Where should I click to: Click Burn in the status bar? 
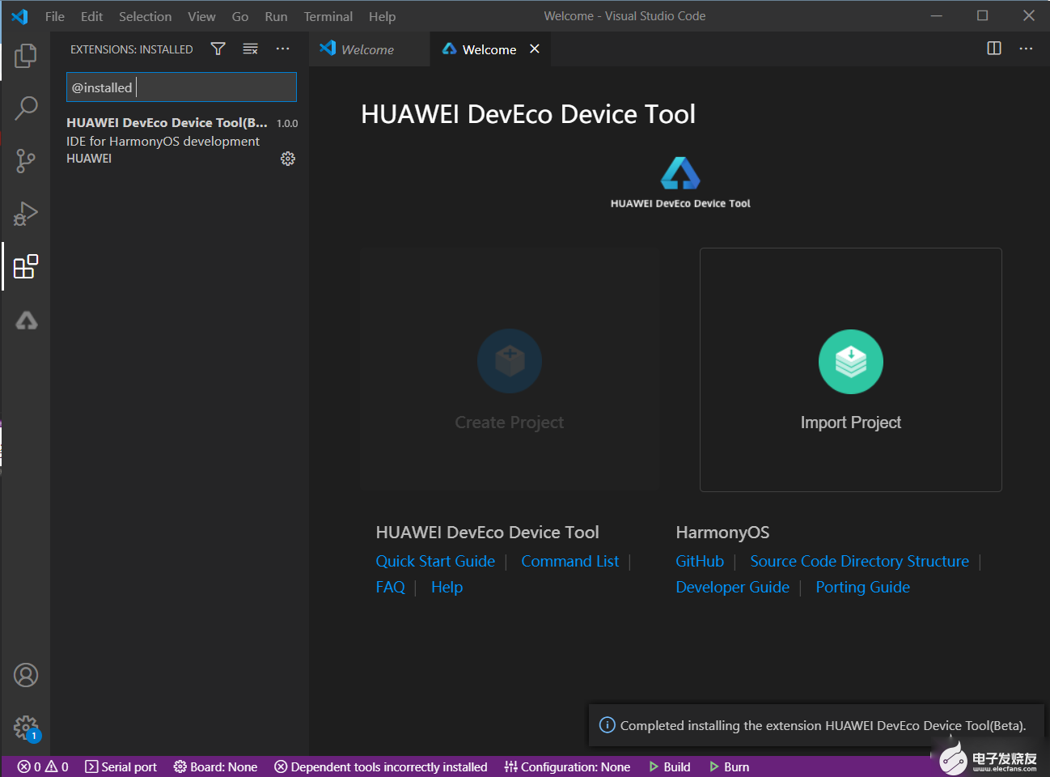point(730,766)
